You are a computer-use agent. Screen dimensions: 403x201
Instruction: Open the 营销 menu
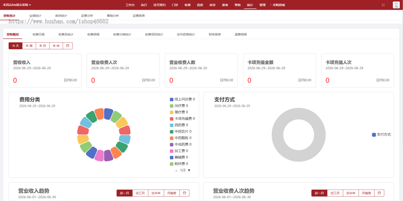(237, 5)
